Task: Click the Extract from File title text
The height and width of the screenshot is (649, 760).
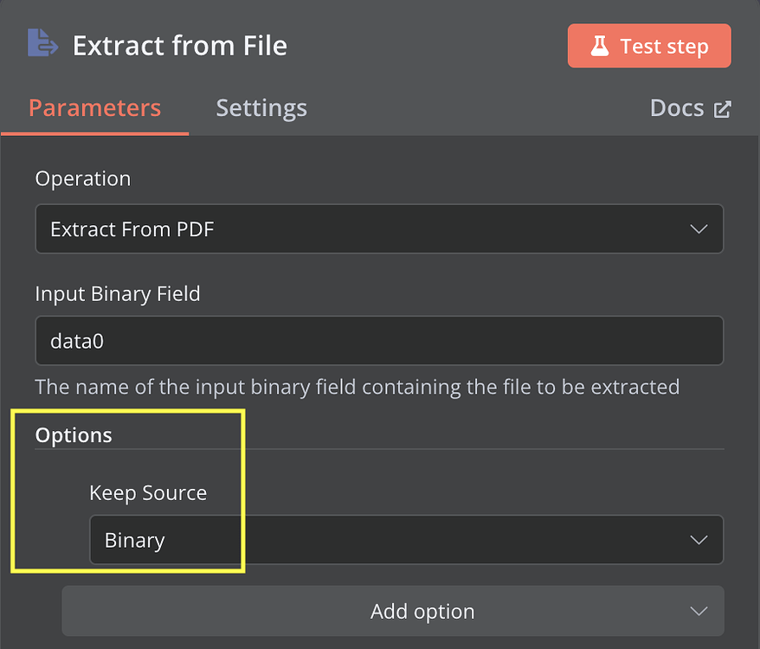Action: (179, 45)
